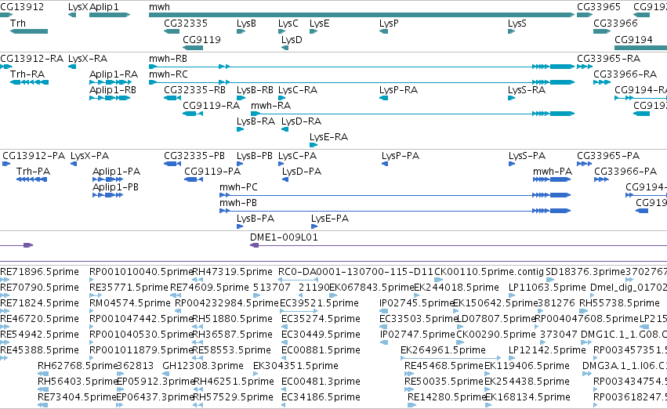Select the CG32335 gene label

pyautogui.click(x=186, y=23)
